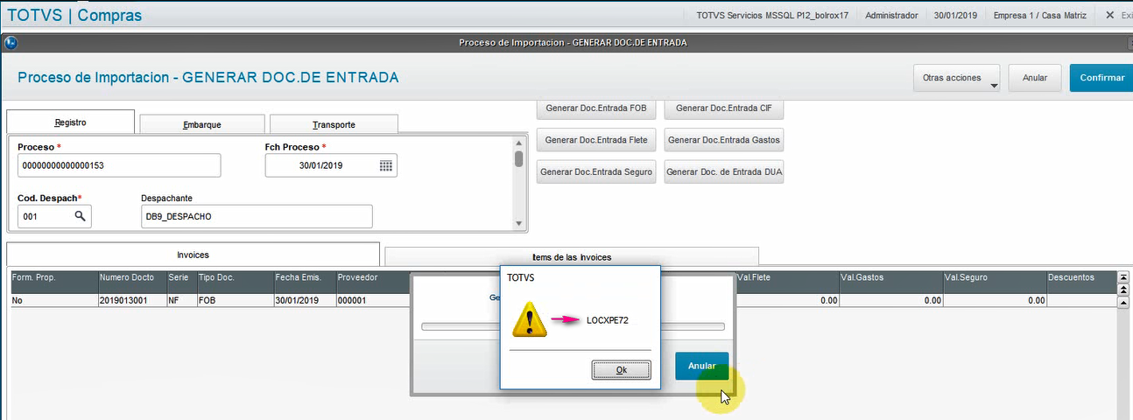Click the TOTVS window logo icon

pyautogui.click(x=11, y=42)
